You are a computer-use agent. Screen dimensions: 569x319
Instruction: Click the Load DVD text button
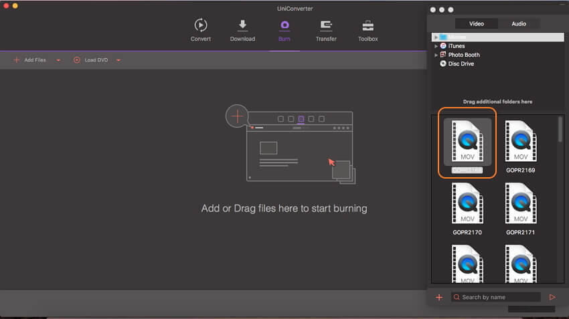coord(96,60)
